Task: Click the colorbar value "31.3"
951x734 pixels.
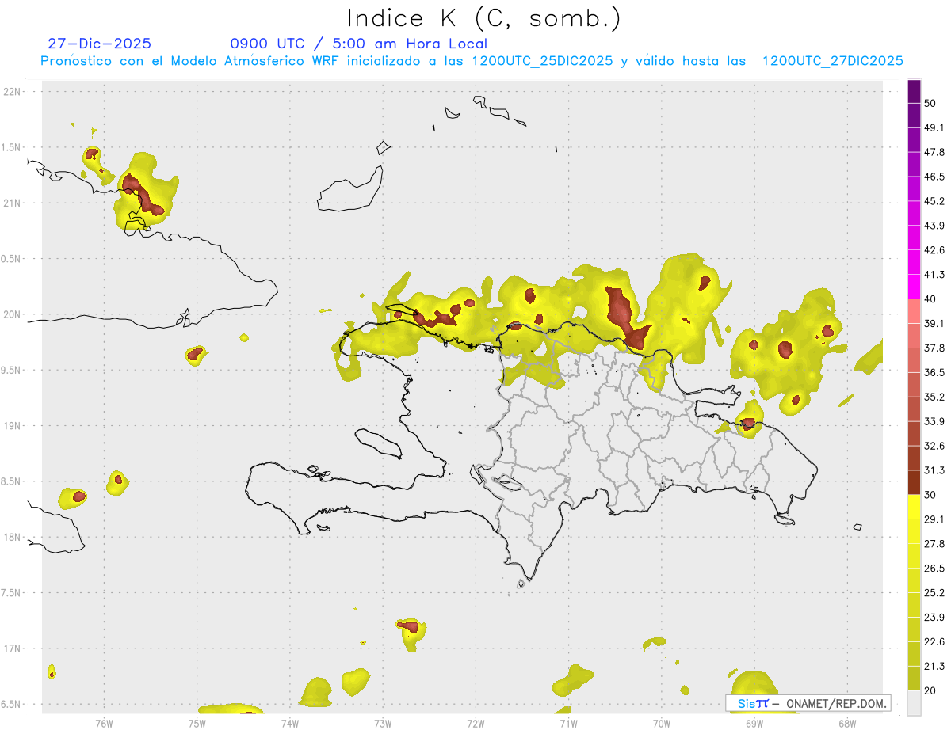Action: click(x=934, y=470)
